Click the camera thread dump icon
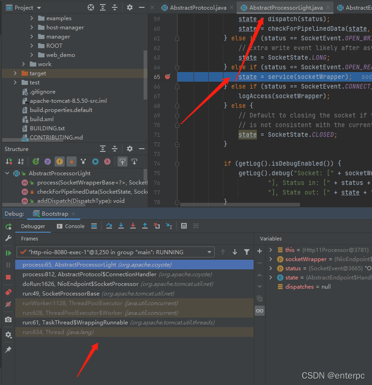 coord(8,319)
